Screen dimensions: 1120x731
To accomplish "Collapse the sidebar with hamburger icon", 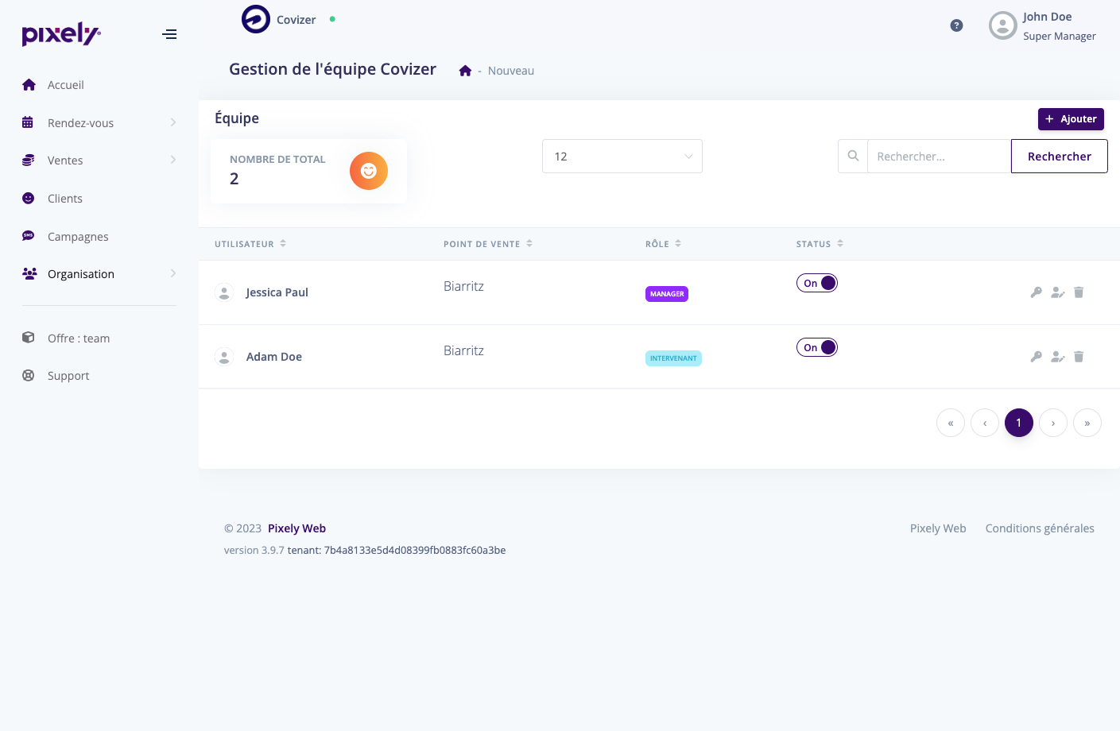I will coord(169,34).
